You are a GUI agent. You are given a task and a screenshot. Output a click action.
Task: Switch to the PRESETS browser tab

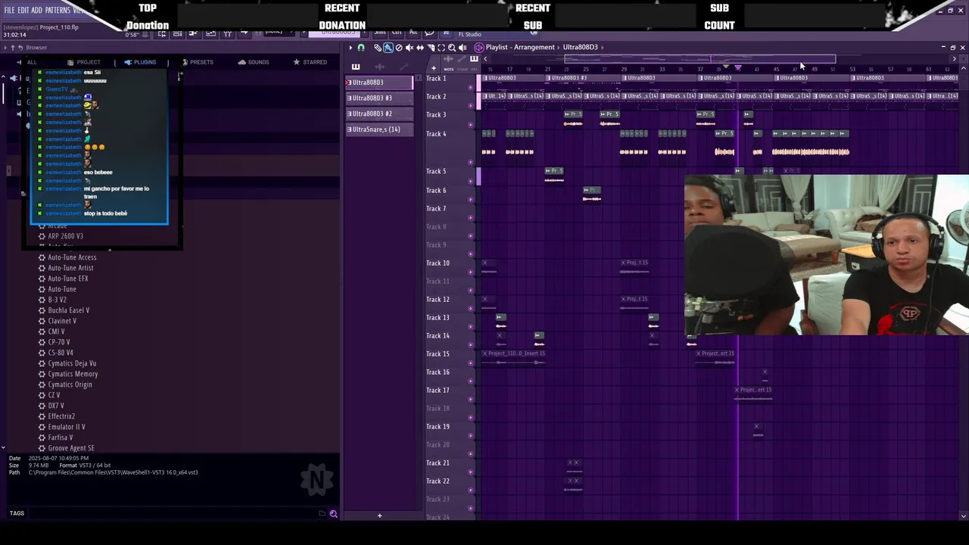[x=198, y=62]
